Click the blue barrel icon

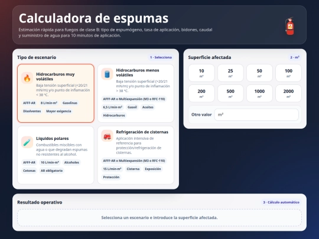[107, 74]
